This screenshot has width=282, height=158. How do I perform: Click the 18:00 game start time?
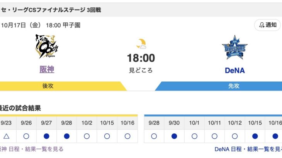coord(141,58)
